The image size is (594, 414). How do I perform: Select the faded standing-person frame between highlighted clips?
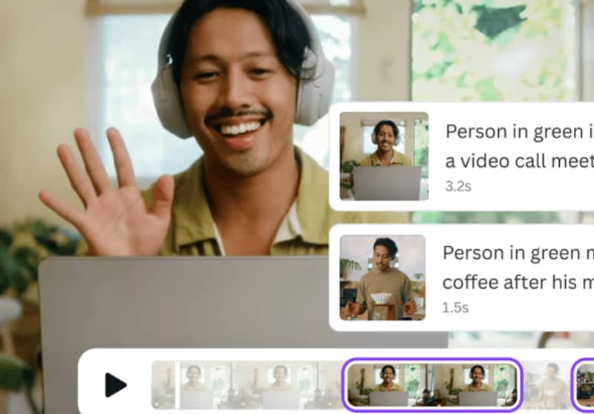click(547, 385)
